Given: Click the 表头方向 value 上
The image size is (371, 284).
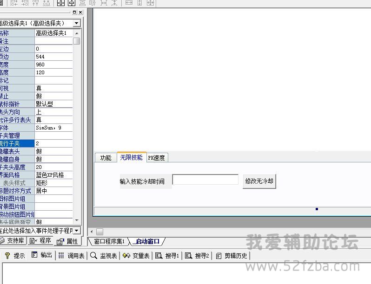Looking at the screenshot, I should [x=54, y=112].
